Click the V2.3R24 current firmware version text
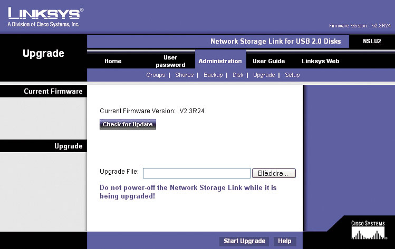The height and width of the screenshot is (249, 395). 192,111
